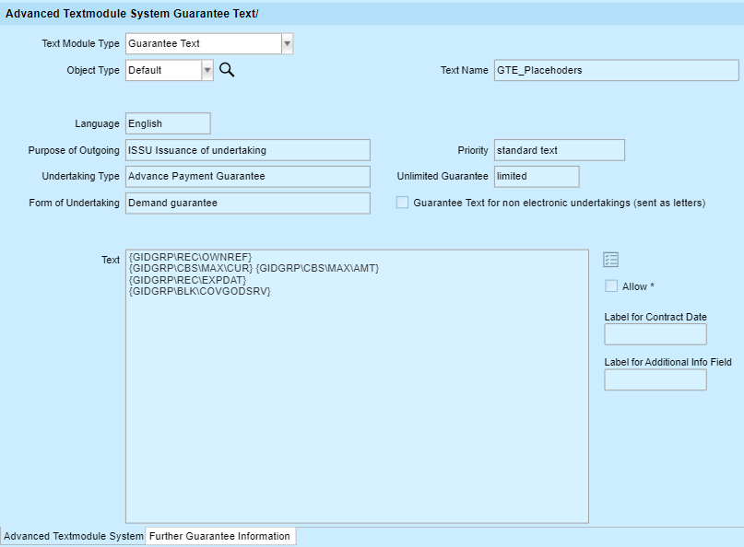Click the magnifier search icon beside Object Type
Viewport: 744px width, 547px height.
[227, 70]
